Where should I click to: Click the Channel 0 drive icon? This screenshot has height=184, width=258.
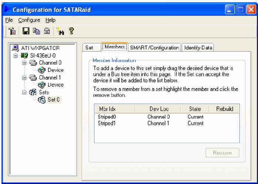(x=33, y=63)
